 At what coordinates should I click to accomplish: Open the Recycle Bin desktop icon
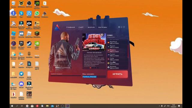click(13, 4)
